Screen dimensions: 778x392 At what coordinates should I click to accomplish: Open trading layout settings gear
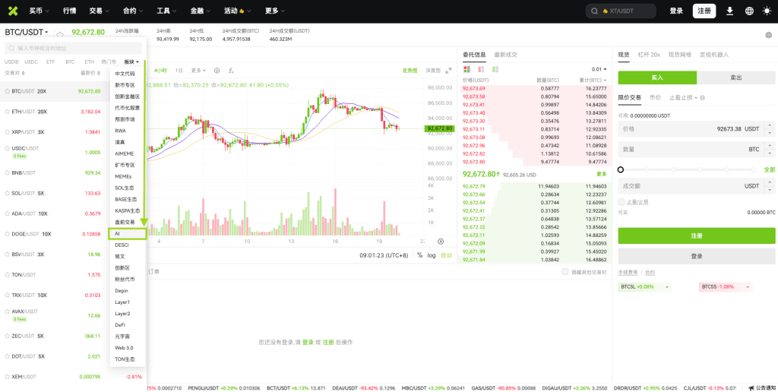tap(768, 35)
